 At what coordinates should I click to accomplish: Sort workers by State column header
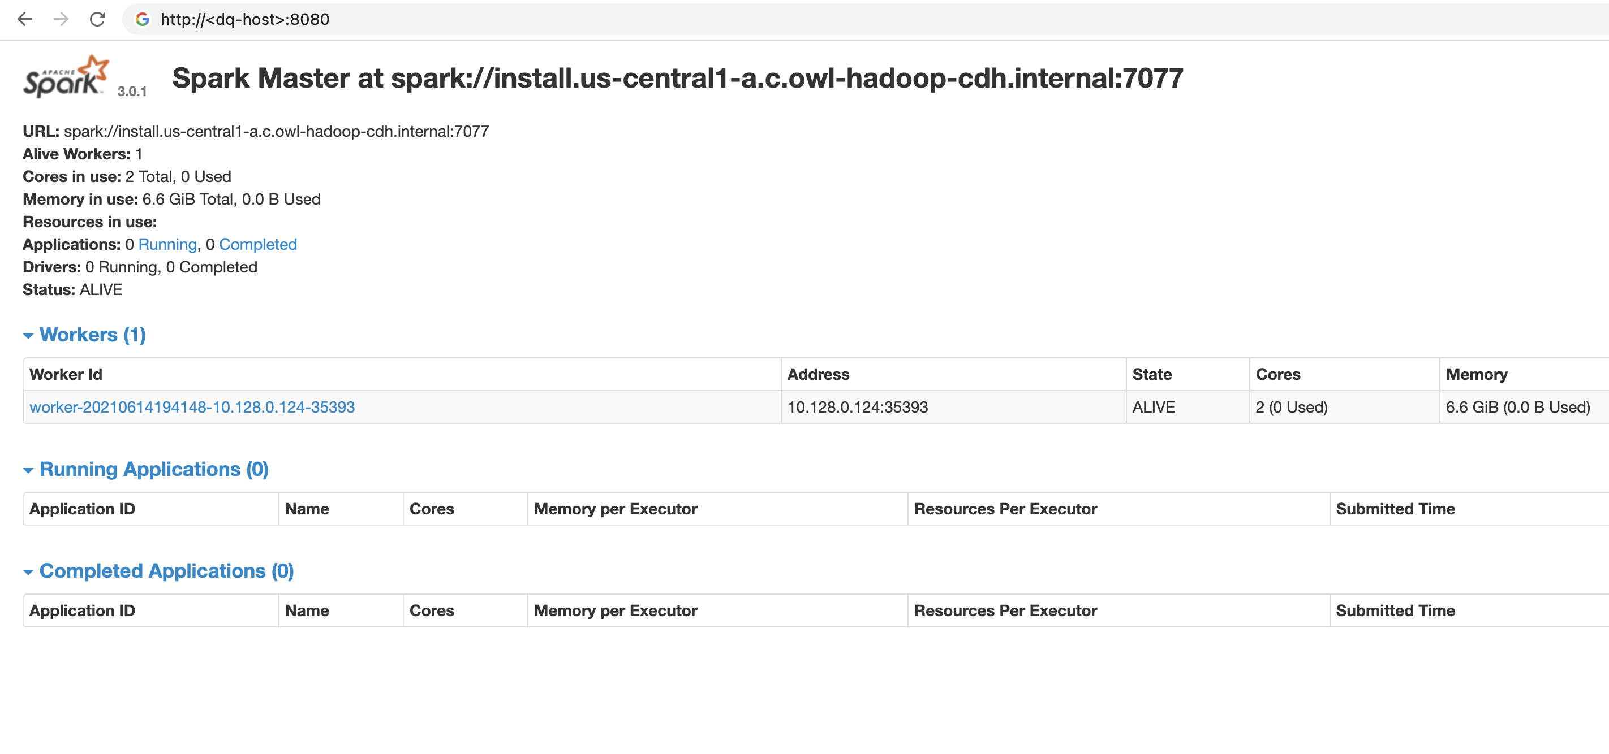pyautogui.click(x=1151, y=374)
